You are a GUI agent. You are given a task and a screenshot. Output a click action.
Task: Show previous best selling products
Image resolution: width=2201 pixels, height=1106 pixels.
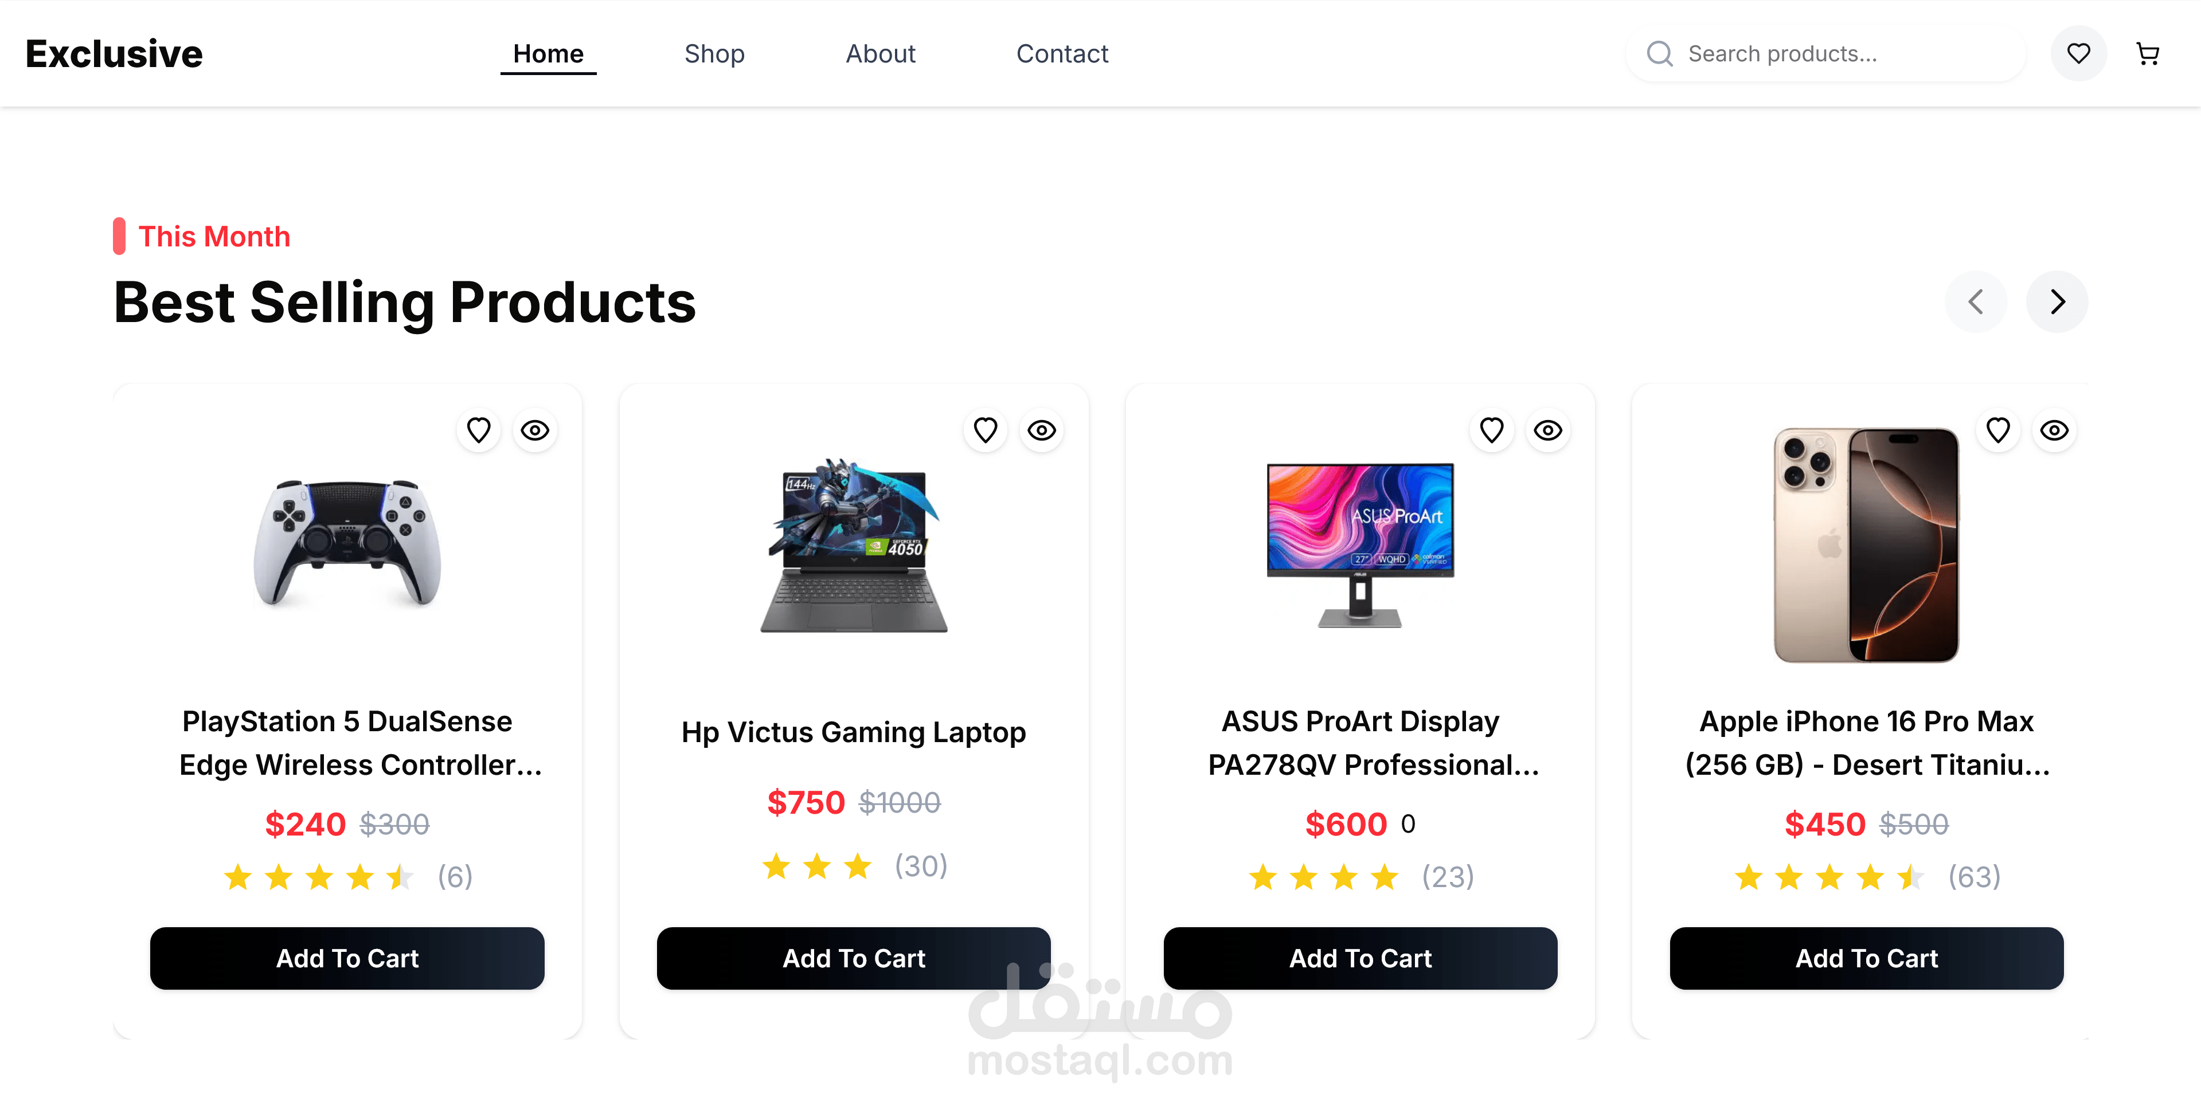click(x=1976, y=301)
